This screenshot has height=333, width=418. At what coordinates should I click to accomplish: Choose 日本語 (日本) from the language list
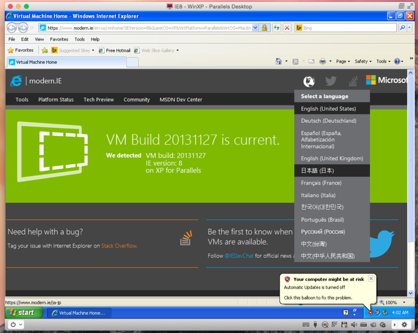pos(332,170)
